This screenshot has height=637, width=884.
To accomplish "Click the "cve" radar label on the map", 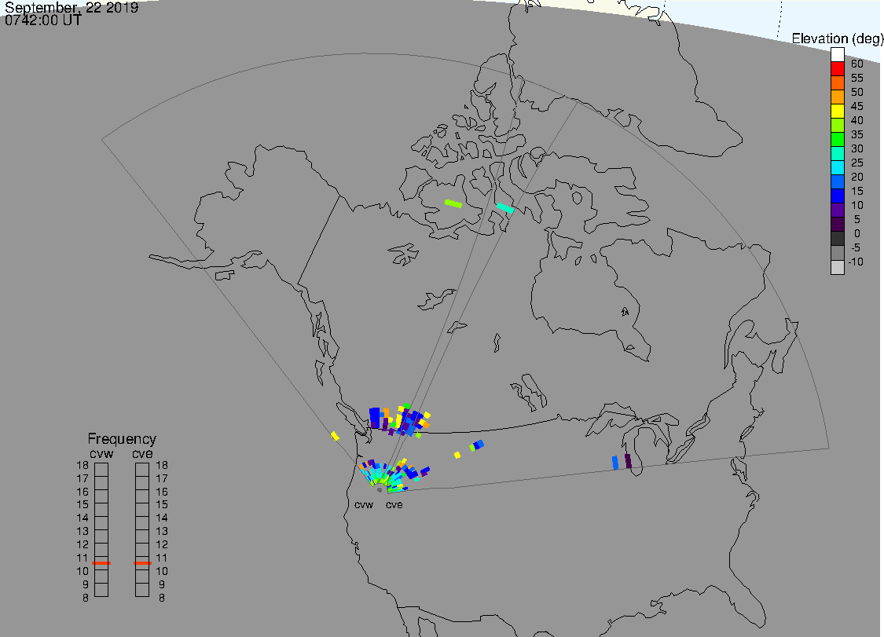I will [x=394, y=504].
